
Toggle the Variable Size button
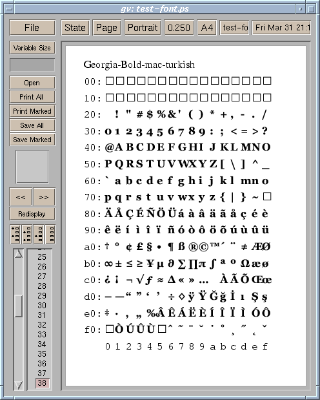(x=32, y=48)
